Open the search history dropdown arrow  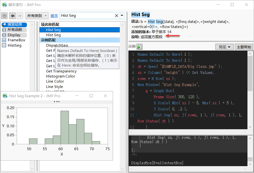pyautogui.click(x=122, y=16)
